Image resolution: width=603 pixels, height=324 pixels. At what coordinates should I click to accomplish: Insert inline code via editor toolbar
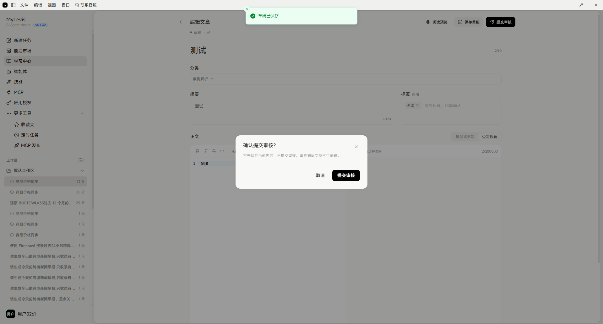(222, 151)
